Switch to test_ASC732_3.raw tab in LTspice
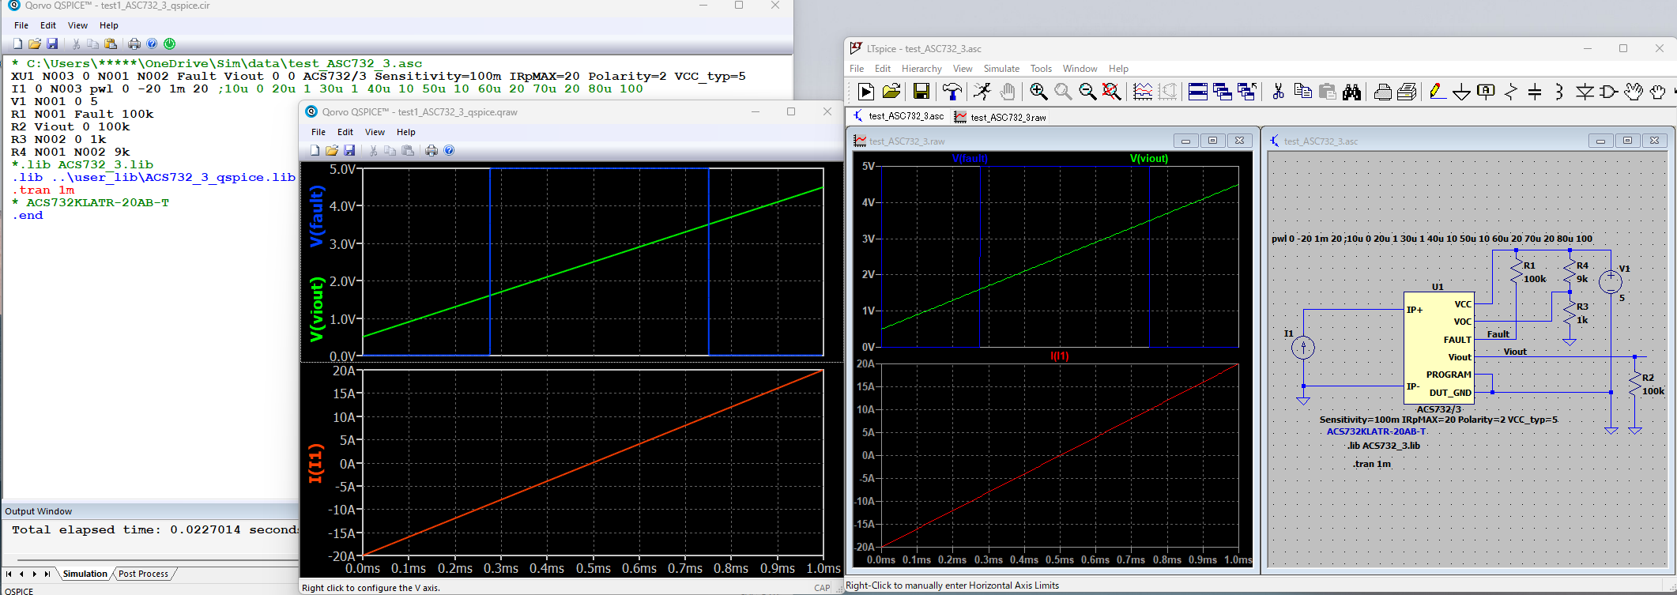This screenshot has height=595, width=1677. 1001,117
